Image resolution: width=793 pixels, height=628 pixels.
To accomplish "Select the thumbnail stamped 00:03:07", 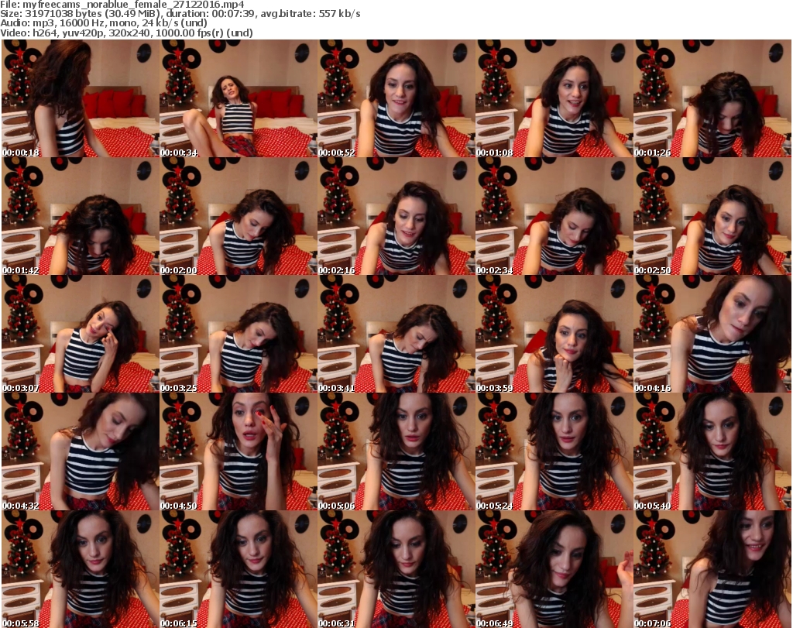I will (81, 335).
